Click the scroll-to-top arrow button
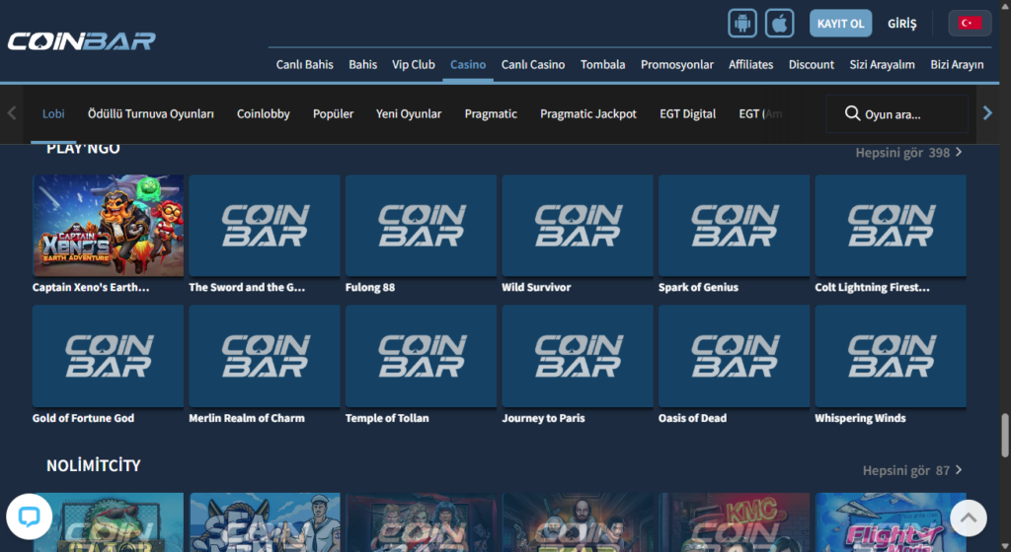The height and width of the screenshot is (552, 1011). click(968, 517)
